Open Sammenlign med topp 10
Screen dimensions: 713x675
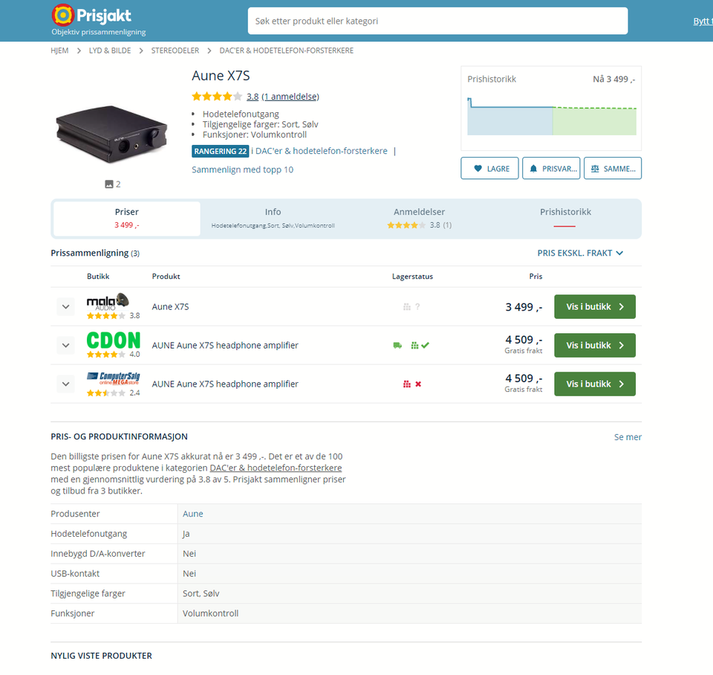pyautogui.click(x=242, y=169)
